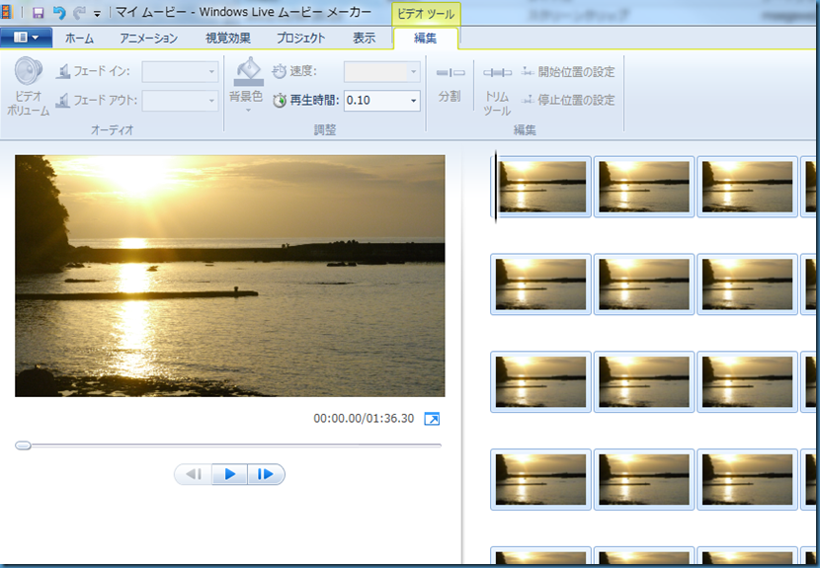Select third thumbnail in fourth storyboard row
Screen dimensions: 820x568
coord(747,479)
